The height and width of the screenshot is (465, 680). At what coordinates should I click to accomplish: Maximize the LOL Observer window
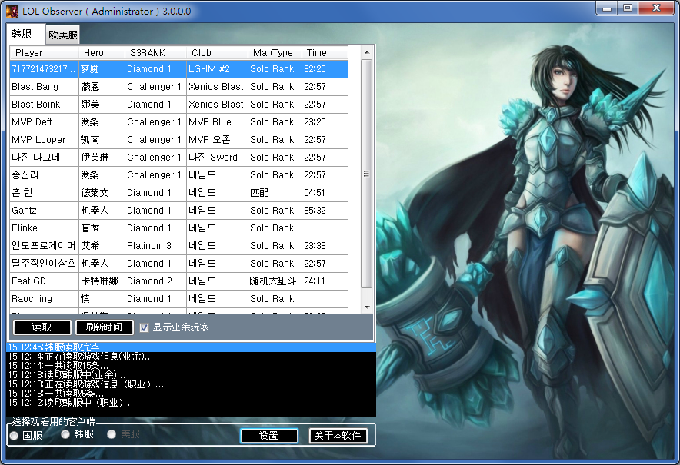tap(628, 8)
